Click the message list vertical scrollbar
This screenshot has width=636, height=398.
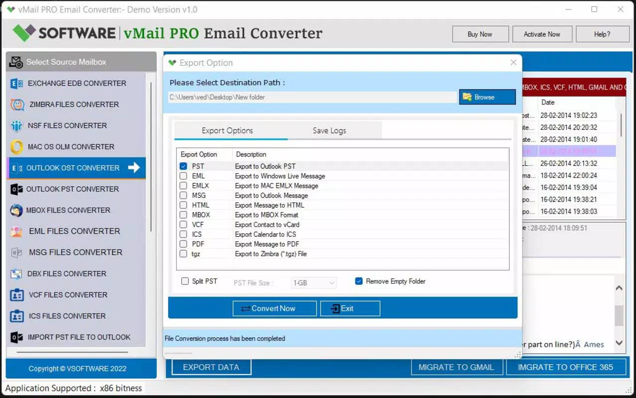[x=621, y=125]
